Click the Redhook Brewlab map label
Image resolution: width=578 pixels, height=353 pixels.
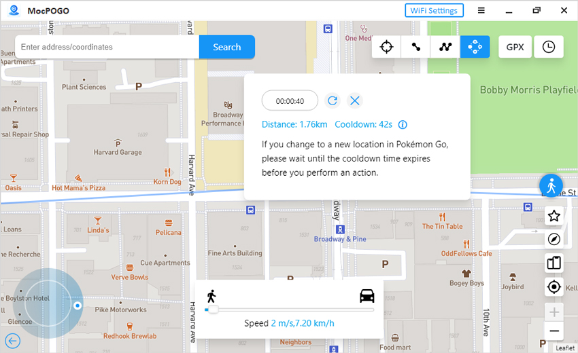pos(130,336)
